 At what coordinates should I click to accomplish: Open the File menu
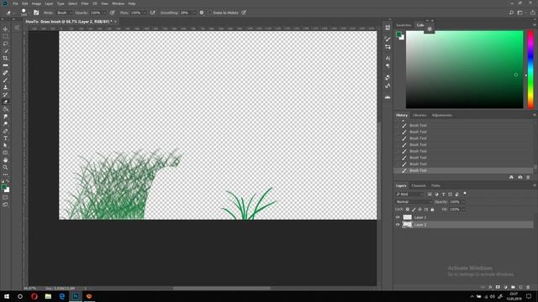click(15, 3)
